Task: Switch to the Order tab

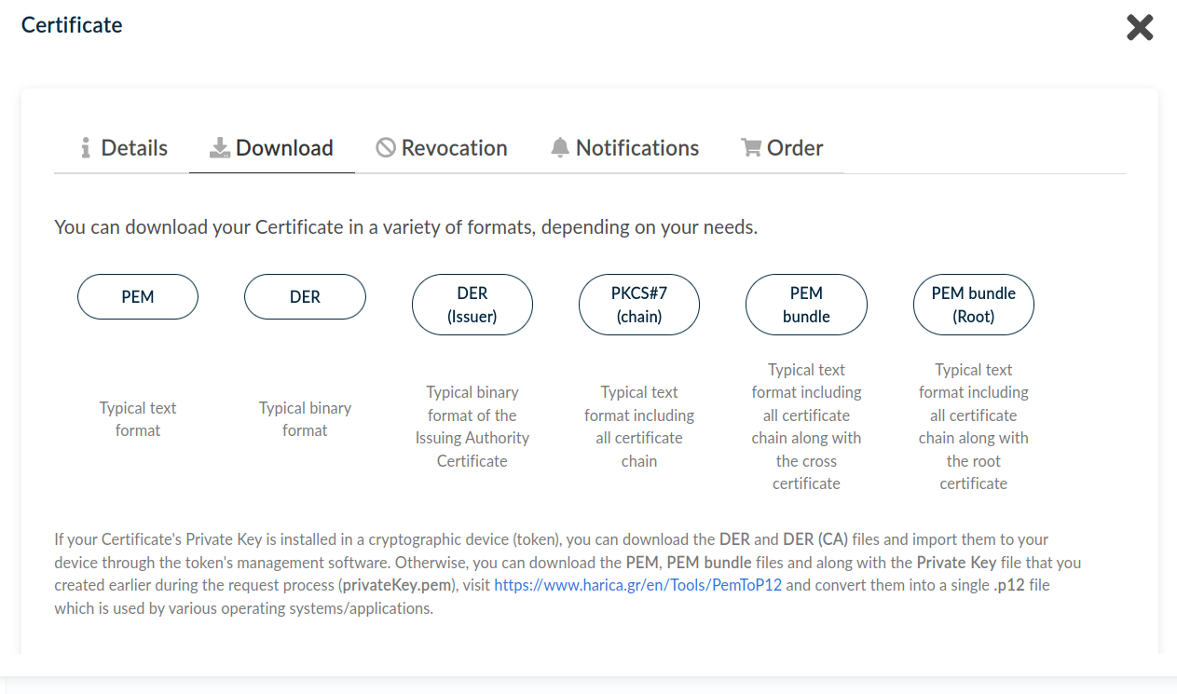Action: point(795,147)
